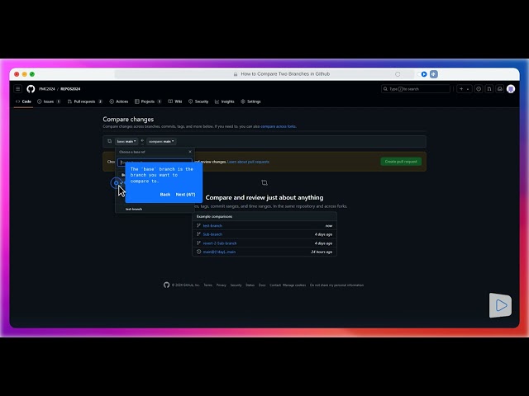Image resolution: width=529 pixels, height=396 pixels.
Task: Switch to the Pull requests tab
Action: point(84,101)
